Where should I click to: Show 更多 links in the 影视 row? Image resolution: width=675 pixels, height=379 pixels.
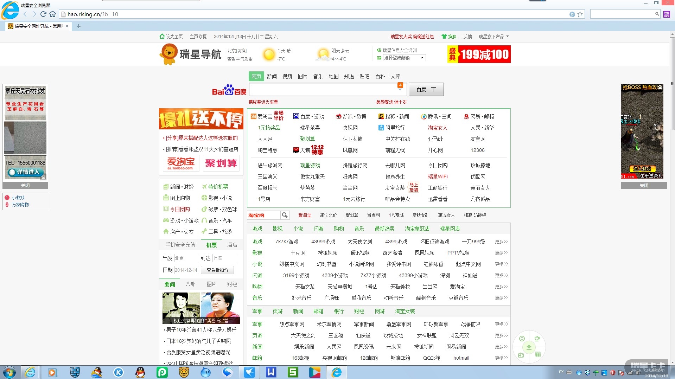coord(501,253)
